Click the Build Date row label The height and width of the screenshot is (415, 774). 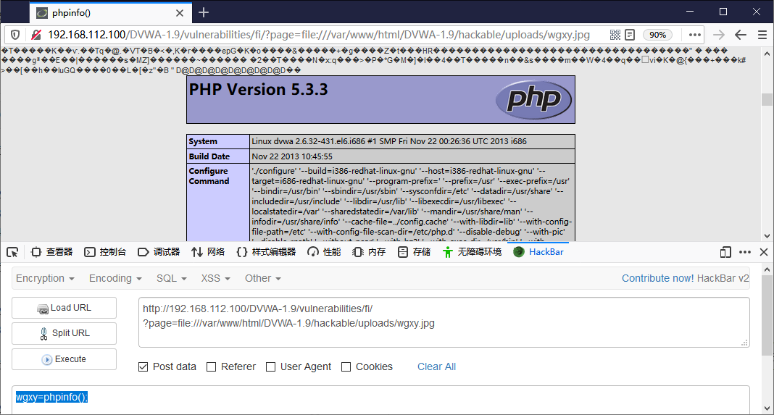tap(209, 156)
